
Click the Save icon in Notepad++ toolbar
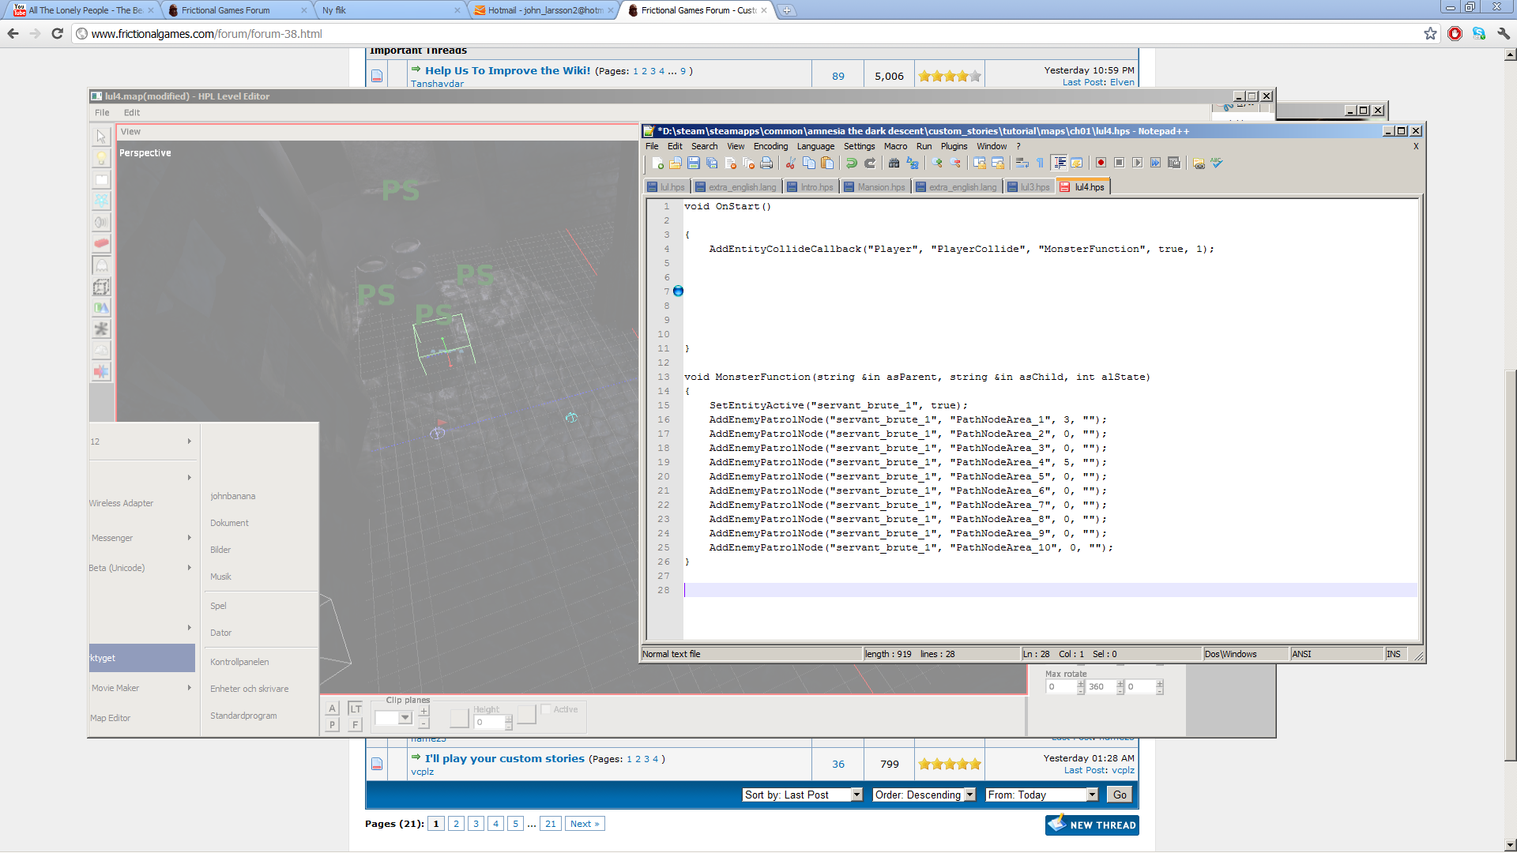[x=694, y=163]
